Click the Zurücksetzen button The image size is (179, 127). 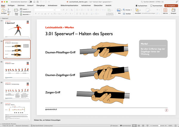(26, 12)
